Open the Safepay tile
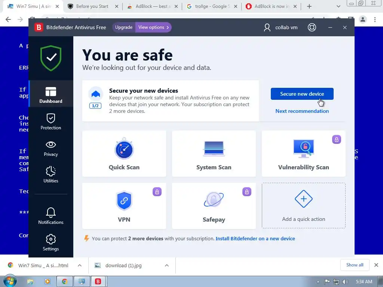 (214, 206)
